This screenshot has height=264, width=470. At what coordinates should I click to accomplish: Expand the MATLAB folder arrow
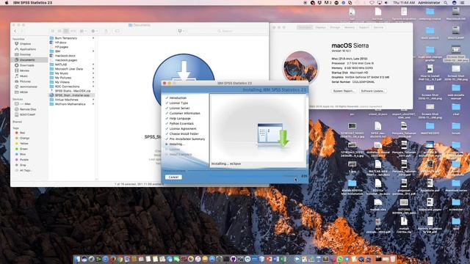click(93, 65)
